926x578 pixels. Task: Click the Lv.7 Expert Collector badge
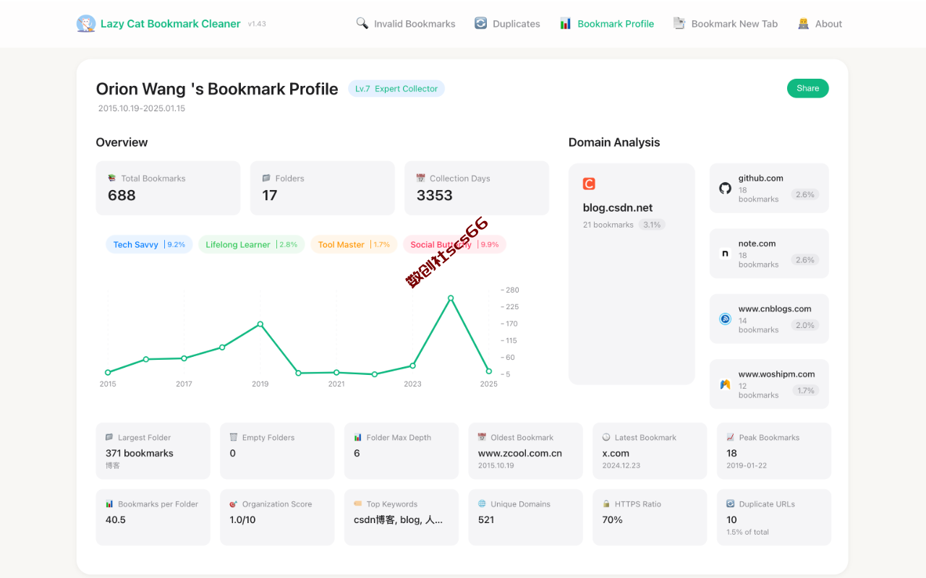[x=396, y=89]
